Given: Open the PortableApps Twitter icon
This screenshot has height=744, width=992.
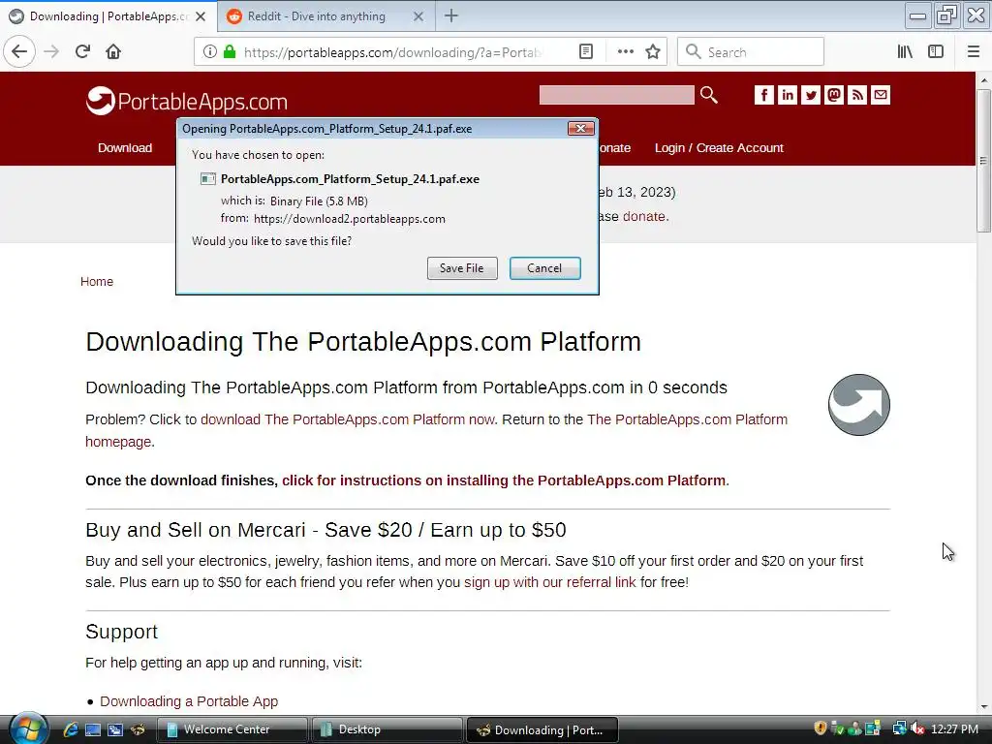Looking at the screenshot, I should click(x=811, y=95).
